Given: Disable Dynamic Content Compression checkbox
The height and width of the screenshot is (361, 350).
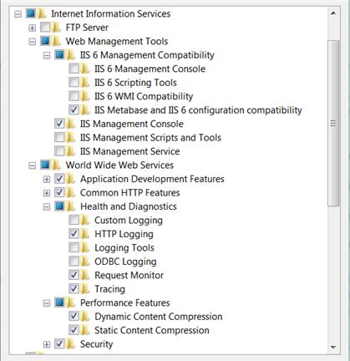Looking at the screenshot, I should [74, 317].
